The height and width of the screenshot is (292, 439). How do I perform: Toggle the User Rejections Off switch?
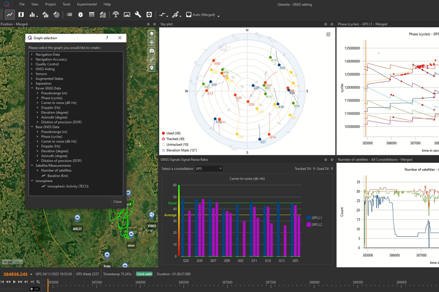coord(34,289)
